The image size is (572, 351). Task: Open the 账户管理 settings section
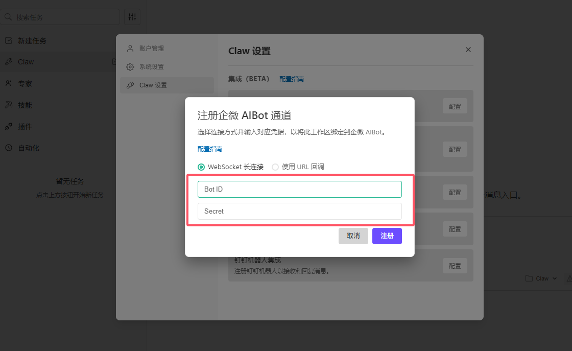[x=167, y=48]
